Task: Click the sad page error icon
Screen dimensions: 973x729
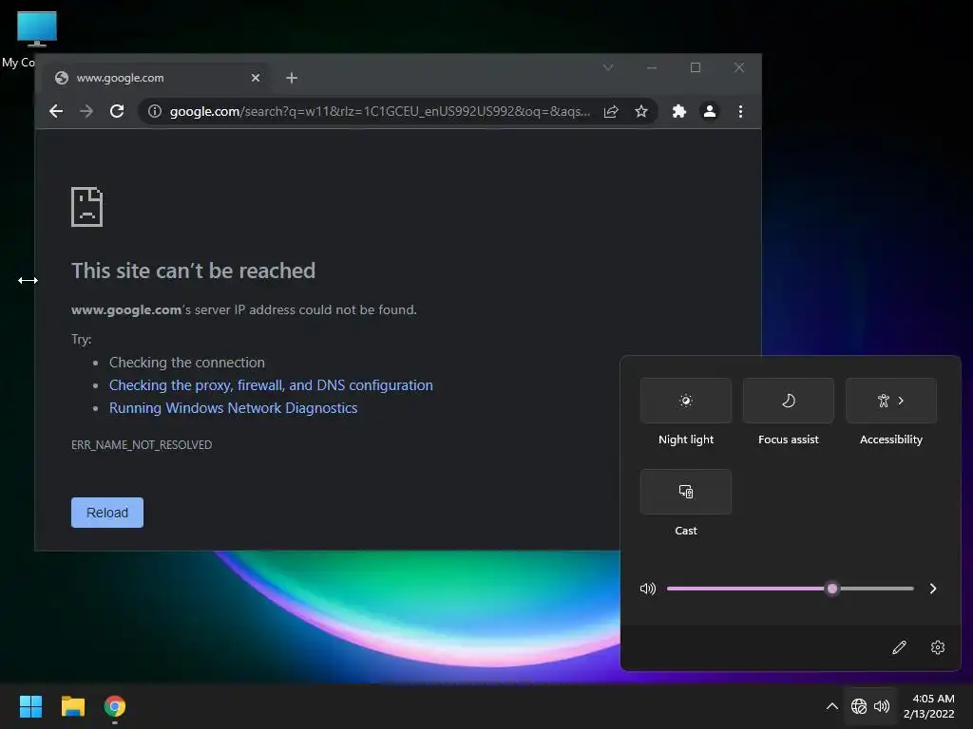Action: pyautogui.click(x=86, y=206)
